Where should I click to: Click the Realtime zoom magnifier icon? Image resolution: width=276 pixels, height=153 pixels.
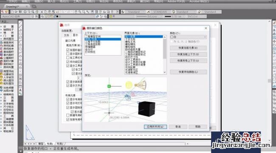(80, 12)
